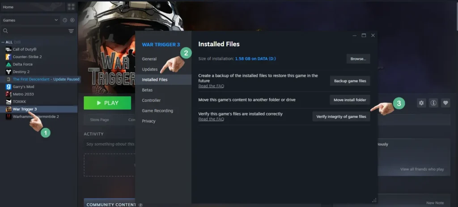The height and width of the screenshot is (207, 458).
Task: Open the grid view icon beside Home
Action: (71, 7)
